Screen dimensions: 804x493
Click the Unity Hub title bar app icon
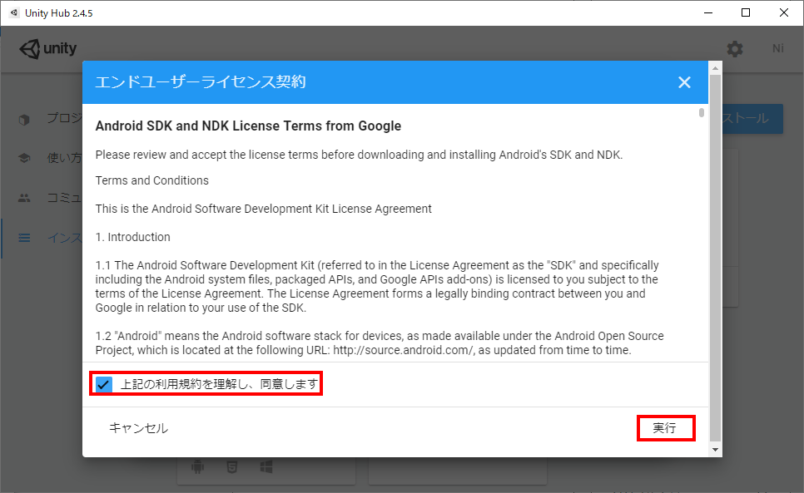[14, 12]
